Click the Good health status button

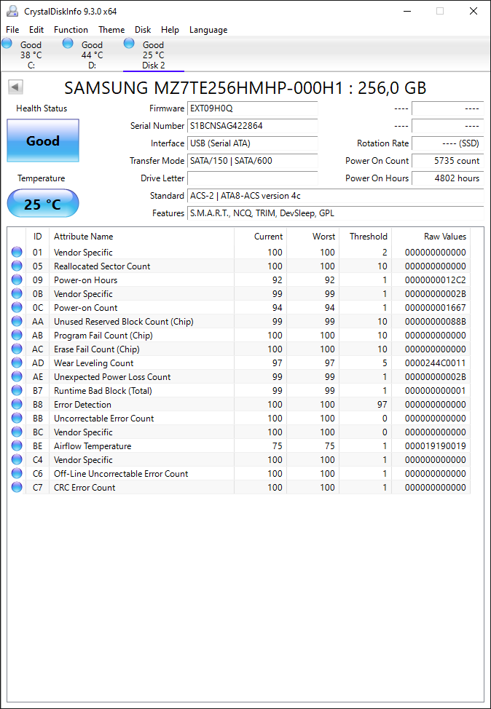tap(43, 140)
